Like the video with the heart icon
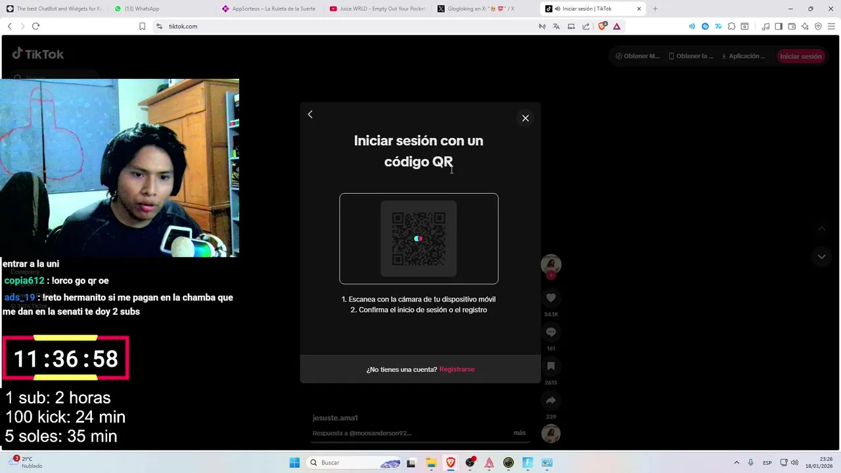Viewport: 841px width, 473px height. pos(551,298)
